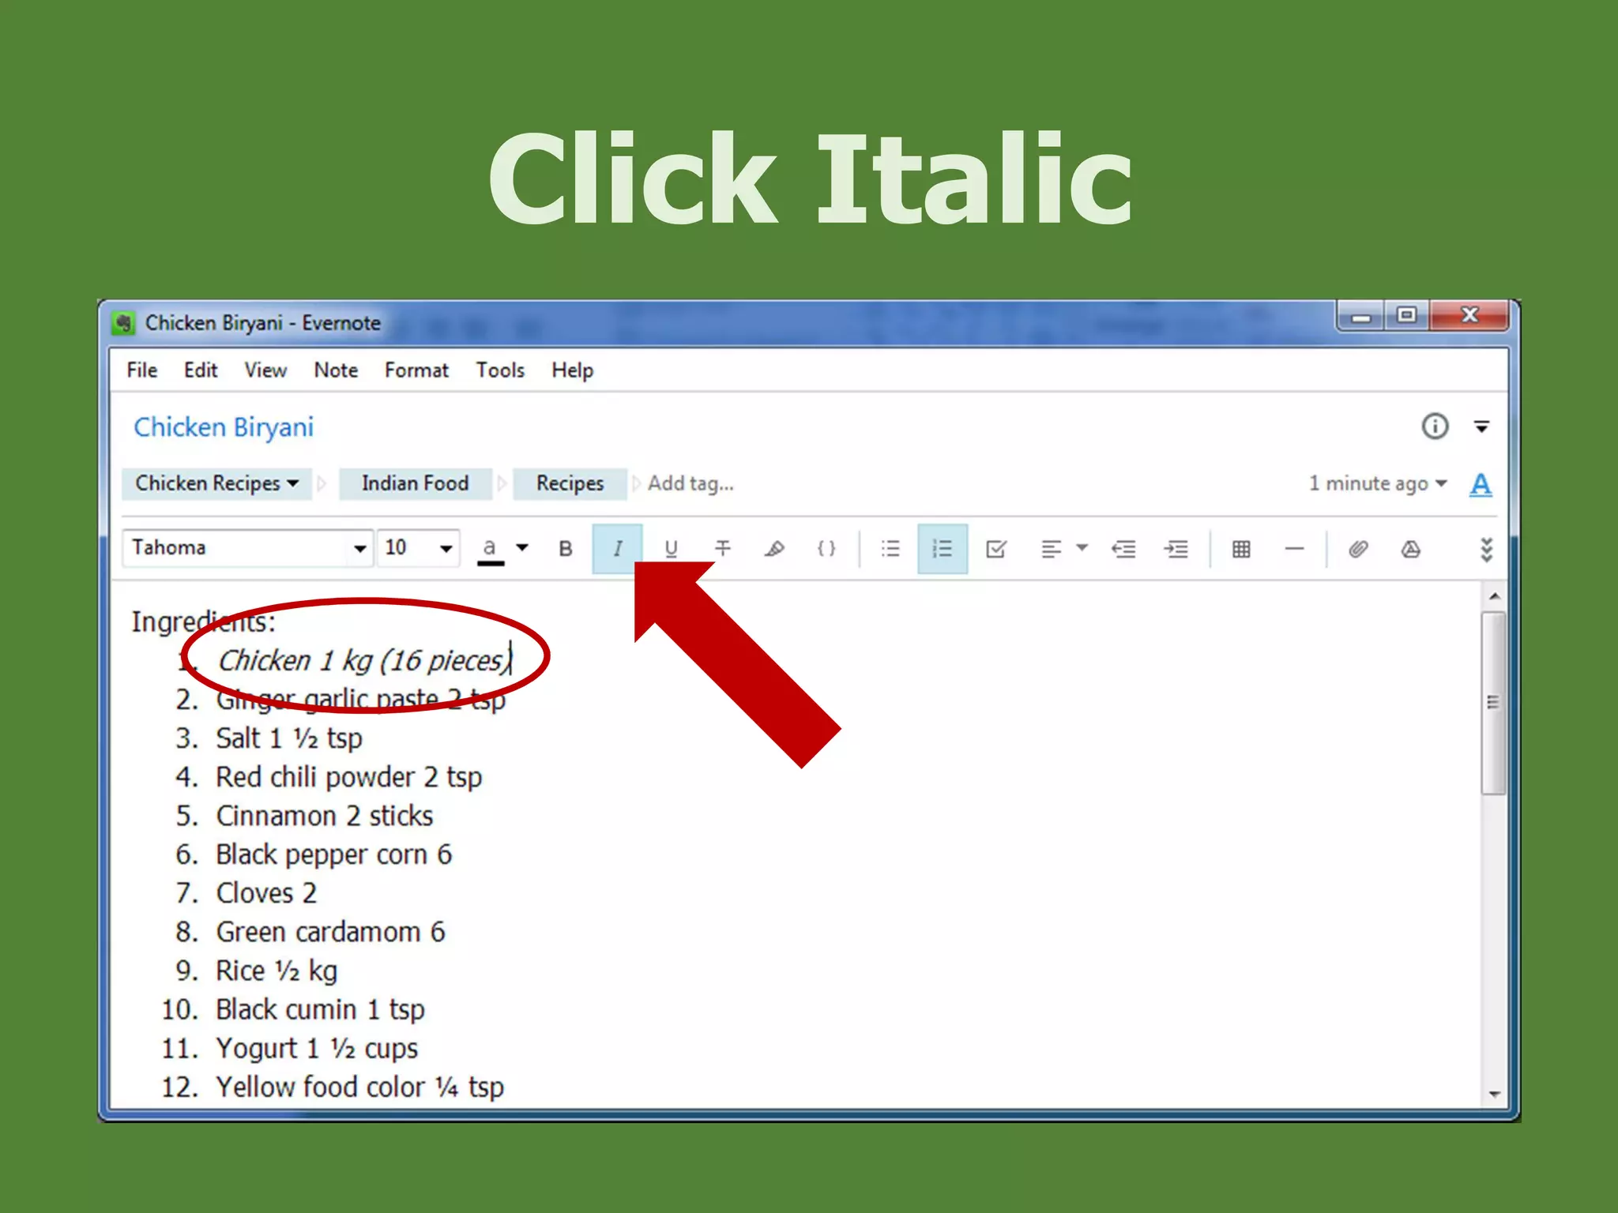
Task: Insert a table
Action: coord(1241,549)
